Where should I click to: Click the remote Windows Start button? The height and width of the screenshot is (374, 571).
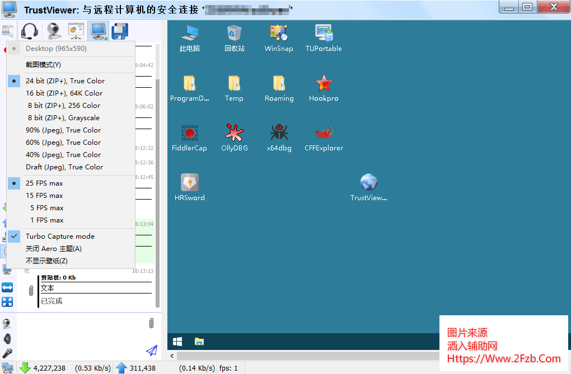tap(177, 341)
